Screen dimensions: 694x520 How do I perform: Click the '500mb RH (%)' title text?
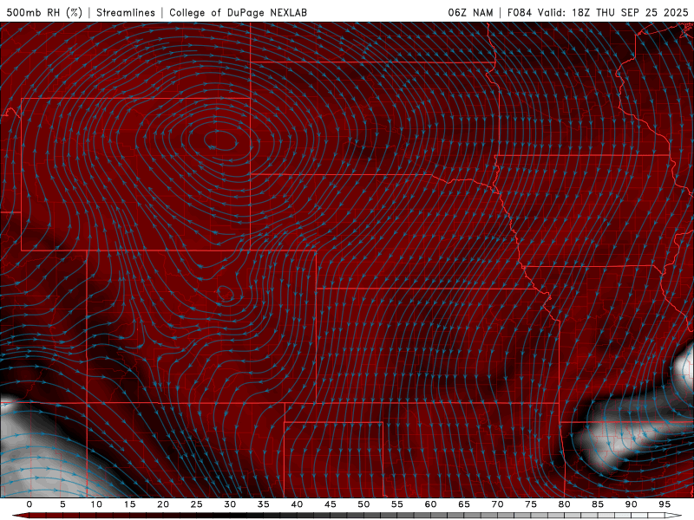click(44, 12)
